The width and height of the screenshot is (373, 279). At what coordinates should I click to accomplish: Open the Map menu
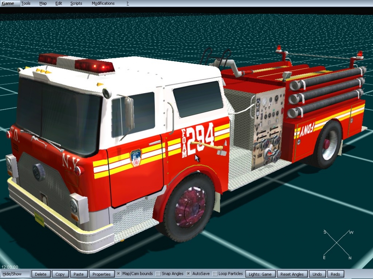[x=43, y=3]
